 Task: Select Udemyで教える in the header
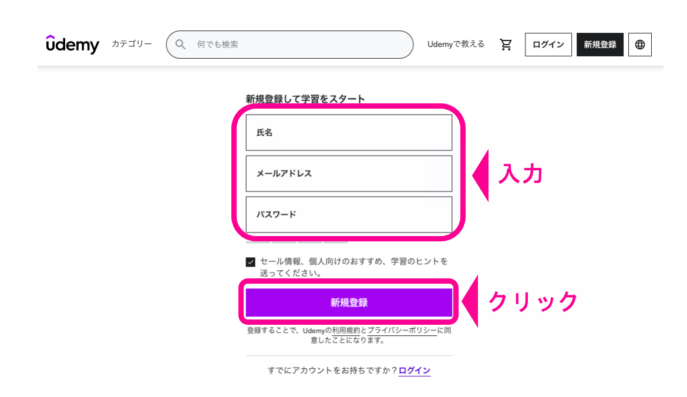456,44
